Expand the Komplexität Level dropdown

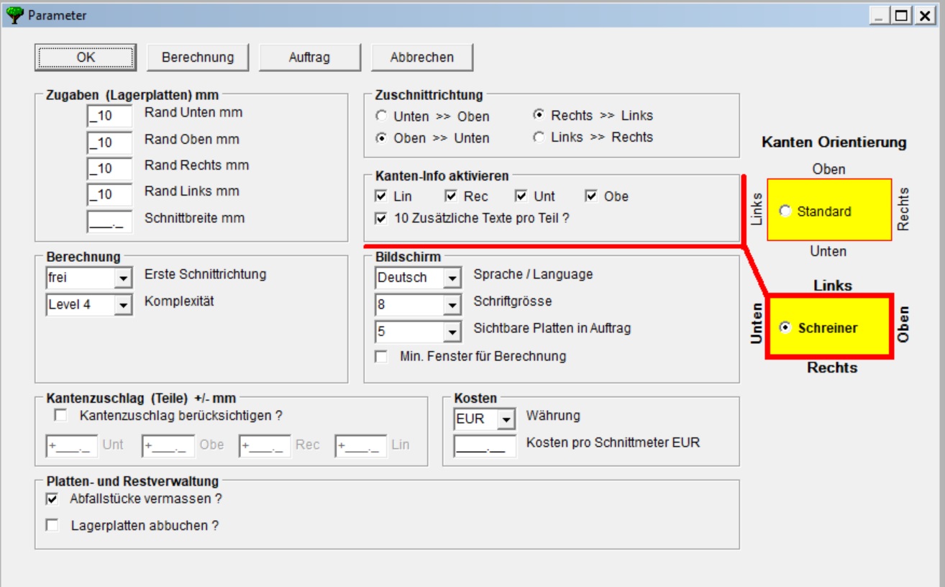tap(124, 305)
